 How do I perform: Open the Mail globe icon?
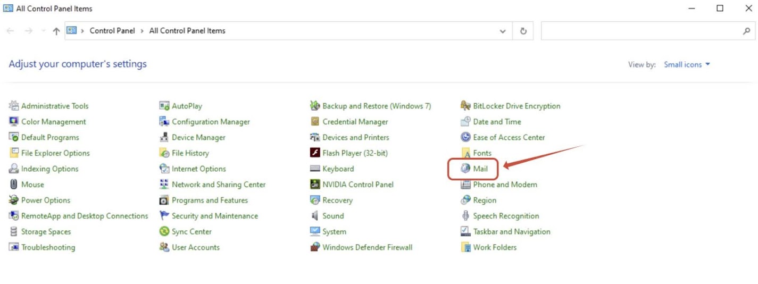465,169
